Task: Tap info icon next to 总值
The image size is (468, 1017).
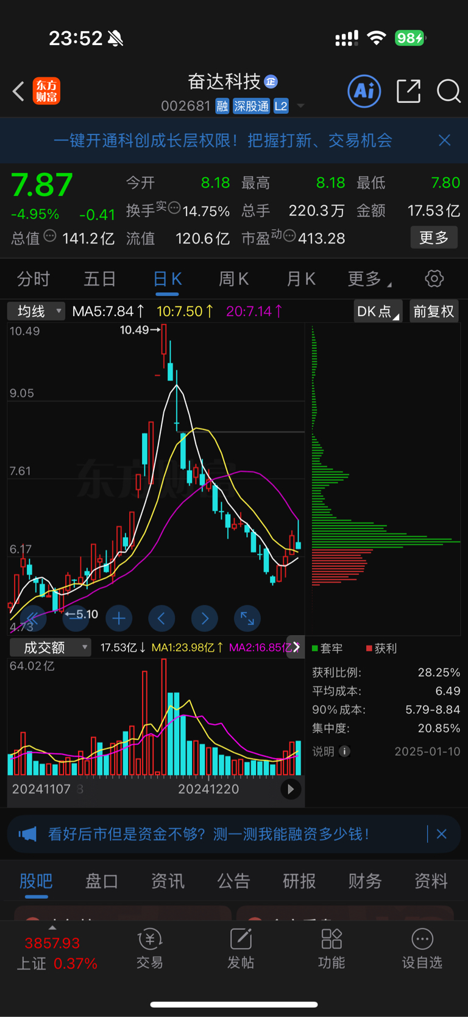Action: (50, 236)
